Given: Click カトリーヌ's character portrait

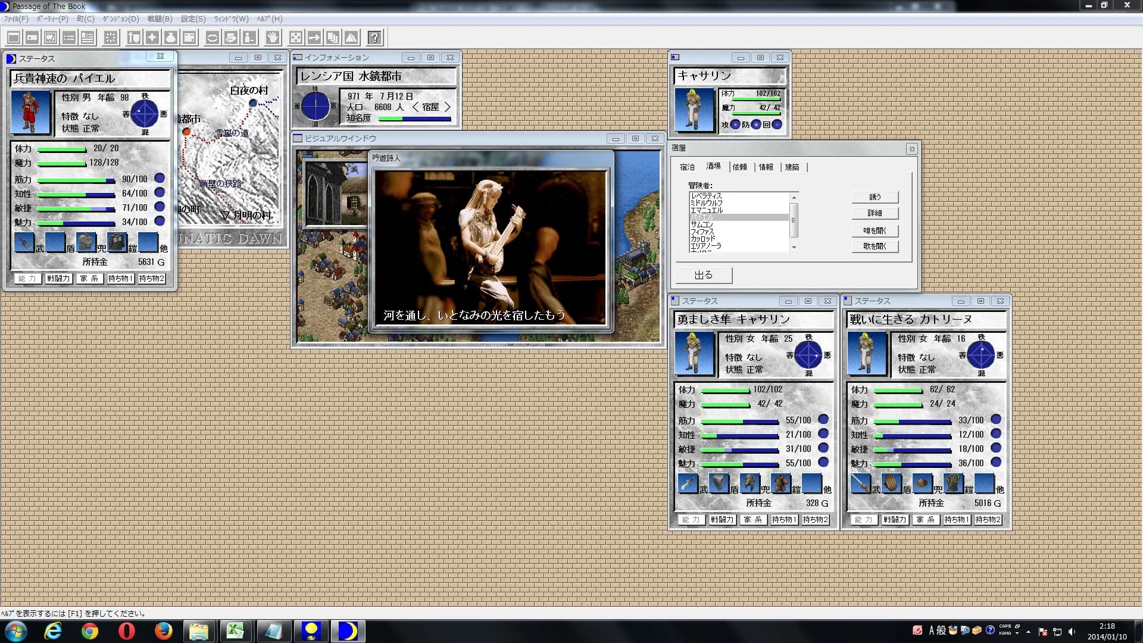Looking at the screenshot, I should tap(867, 353).
